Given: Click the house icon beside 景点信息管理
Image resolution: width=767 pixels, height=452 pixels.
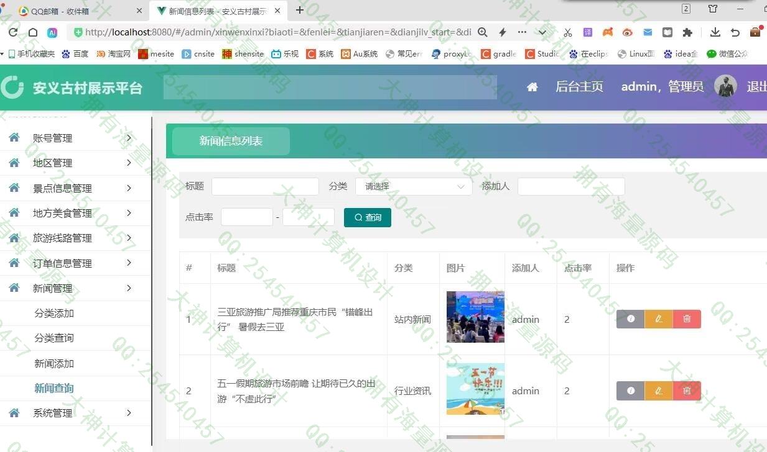Looking at the screenshot, I should [x=14, y=188].
